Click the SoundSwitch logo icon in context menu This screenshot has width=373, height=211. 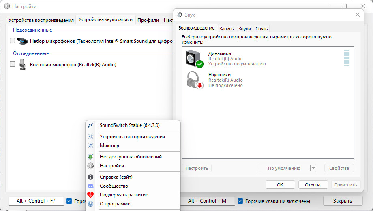pos(90,125)
